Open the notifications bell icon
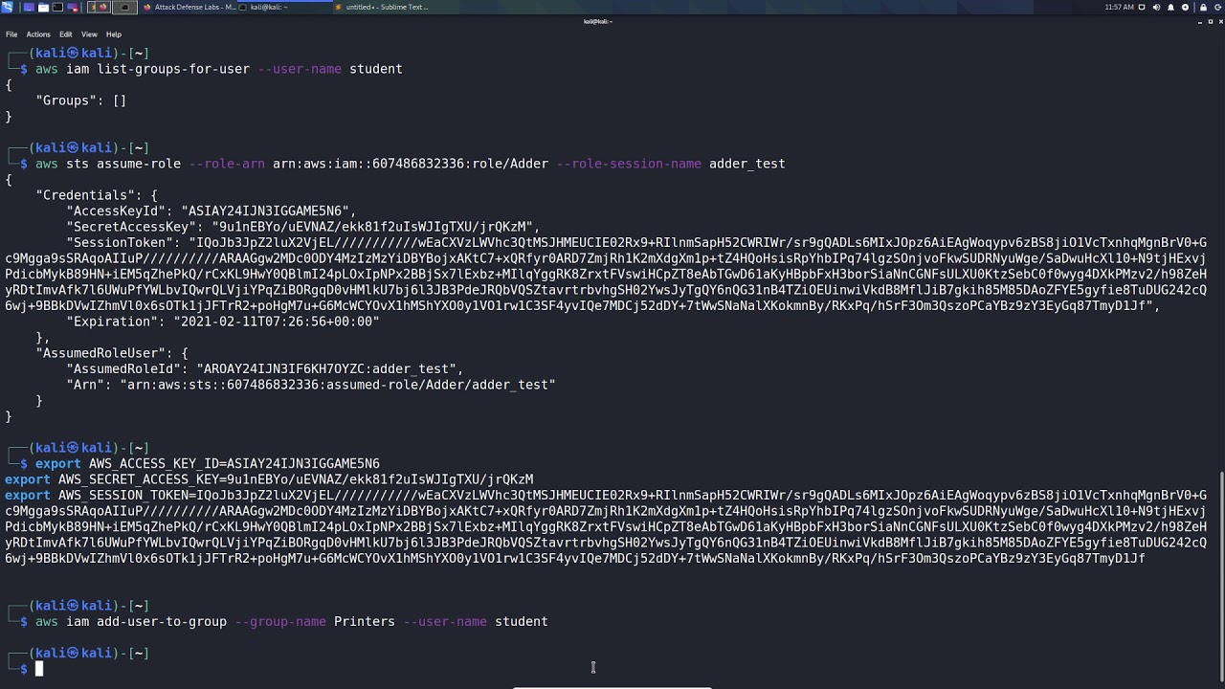The width and height of the screenshot is (1225, 689). point(1170,7)
